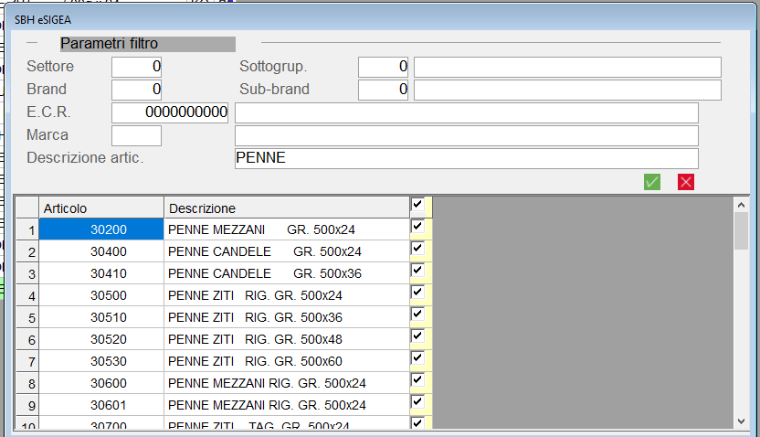Image resolution: width=760 pixels, height=437 pixels.
Task: Click the Descrizione column header
Action: point(286,208)
